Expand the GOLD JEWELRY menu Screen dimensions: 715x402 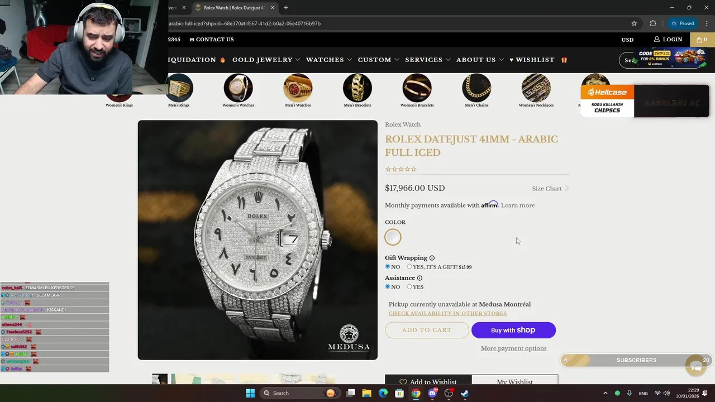tap(266, 60)
